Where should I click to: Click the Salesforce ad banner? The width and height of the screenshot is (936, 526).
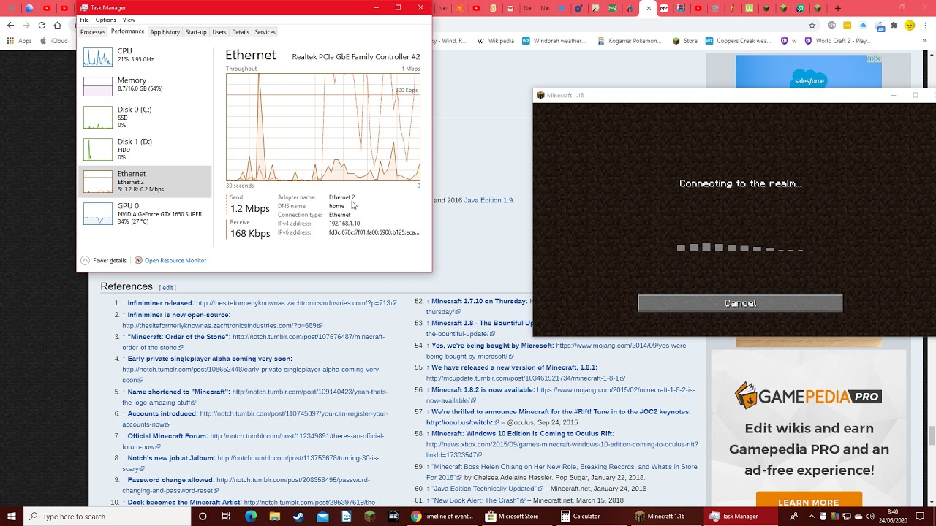[x=809, y=71]
